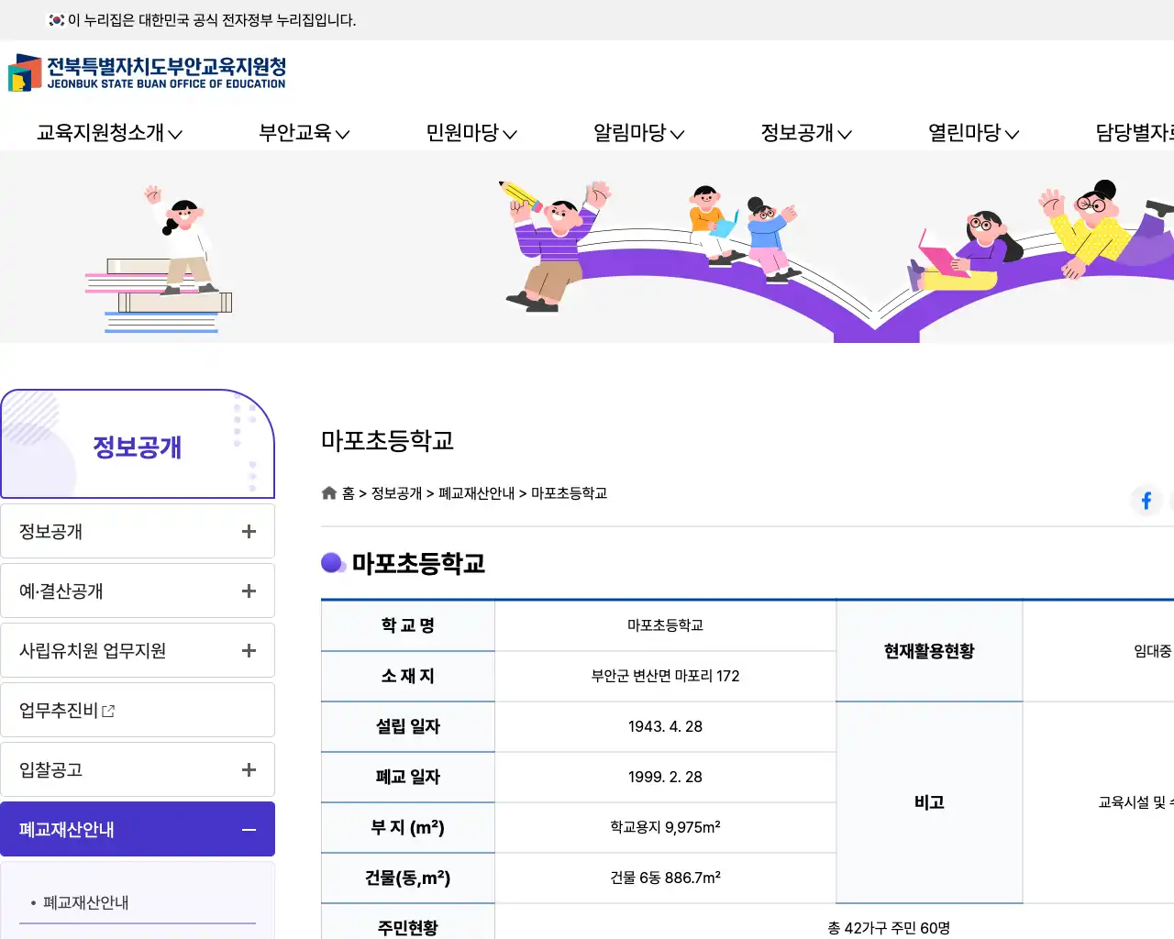The width and height of the screenshot is (1174, 939).
Task: Click external link icon beside 업무추진비
Action: coord(108,711)
